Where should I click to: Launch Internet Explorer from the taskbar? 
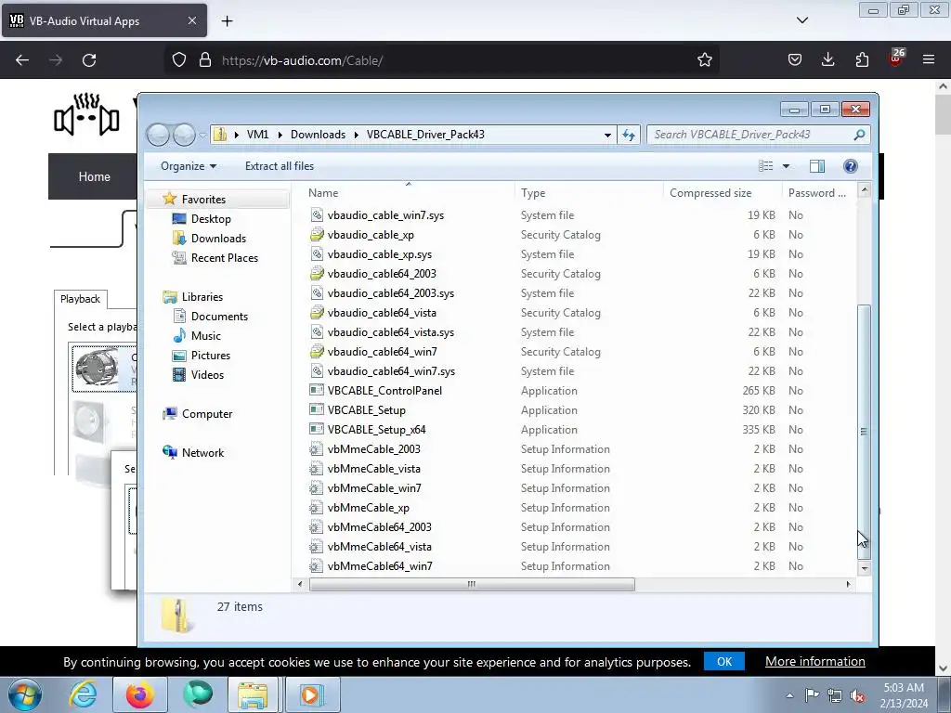(83, 694)
